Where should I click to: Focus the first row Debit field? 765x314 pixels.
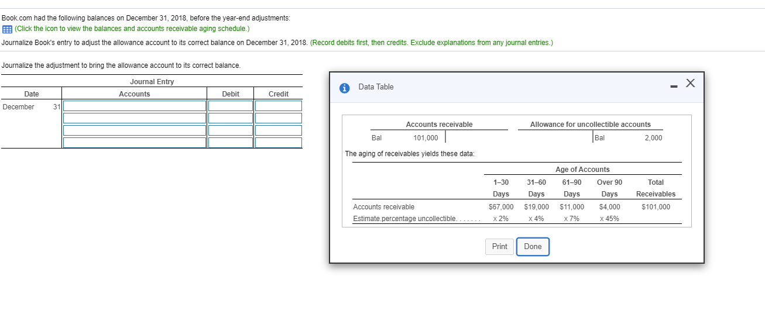[231, 106]
